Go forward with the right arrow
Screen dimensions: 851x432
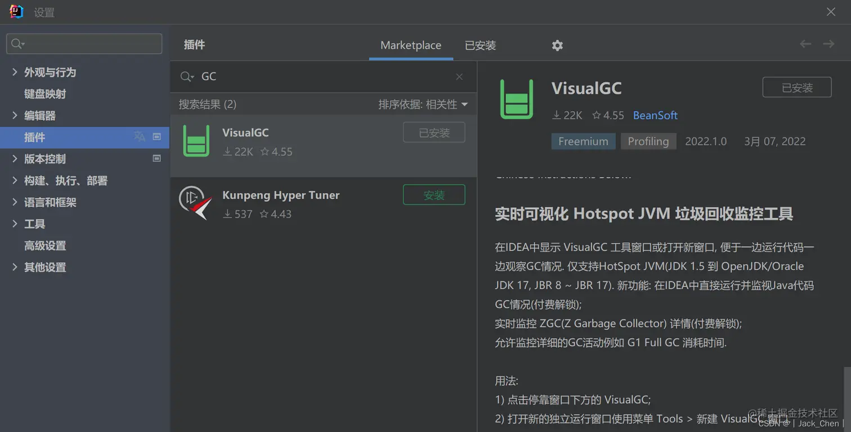click(828, 44)
